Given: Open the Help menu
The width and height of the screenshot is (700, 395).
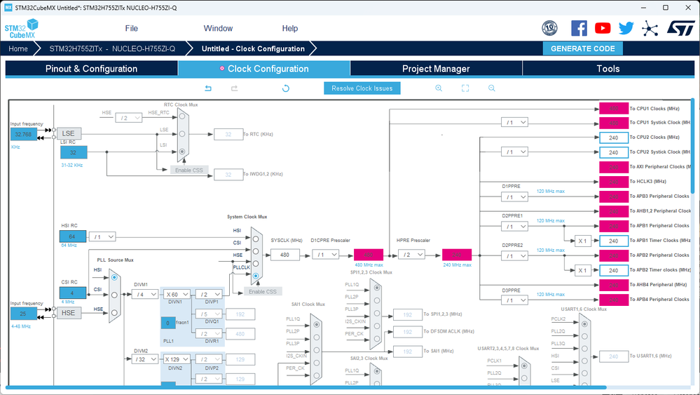Looking at the screenshot, I should [289, 28].
